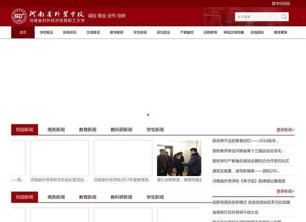This screenshot has height=222, width=306.
Task: Open 远程教育 menu item
Action: [x=210, y=33]
